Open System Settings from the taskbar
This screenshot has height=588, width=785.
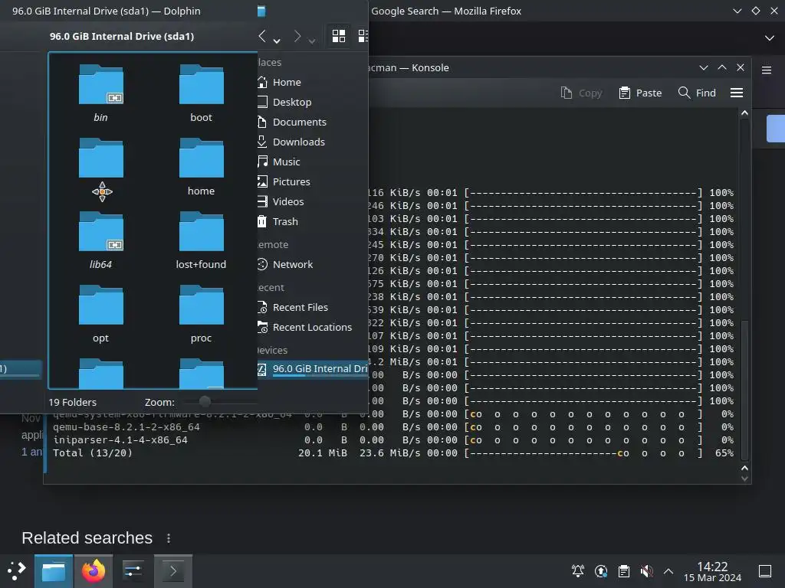point(133,571)
